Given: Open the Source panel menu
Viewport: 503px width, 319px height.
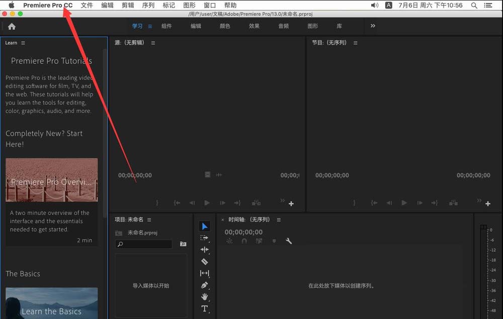Looking at the screenshot, I should (x=153, y=42).
